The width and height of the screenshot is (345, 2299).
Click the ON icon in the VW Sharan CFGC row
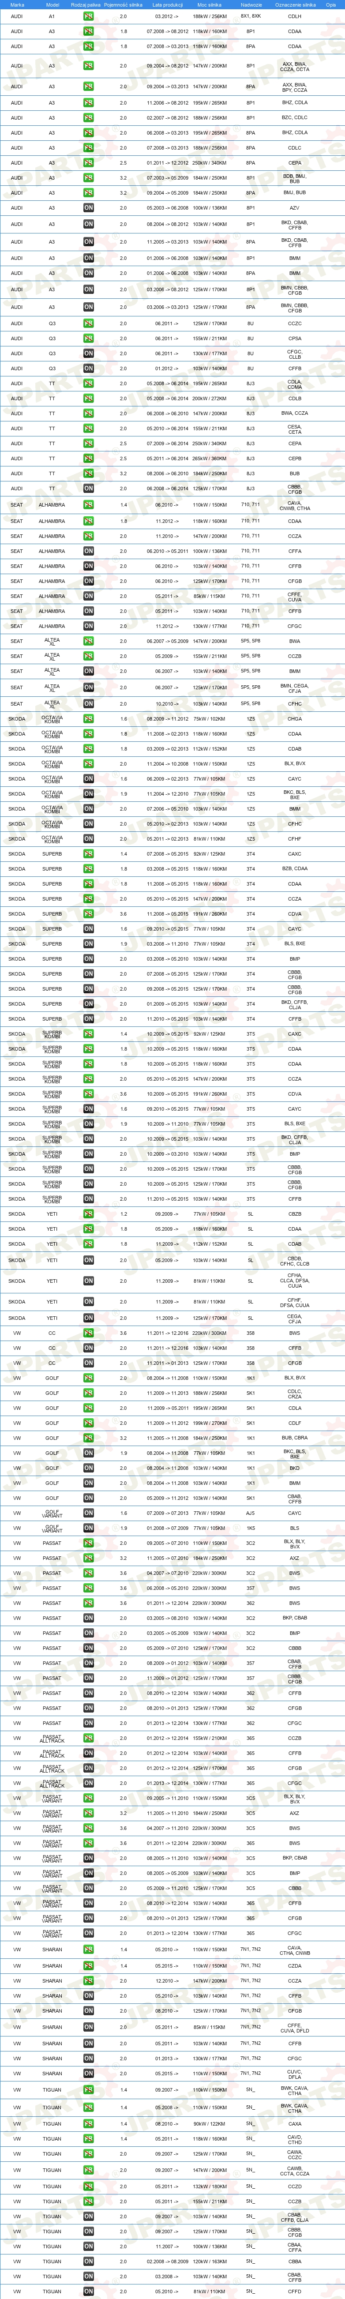point(88,2059)
